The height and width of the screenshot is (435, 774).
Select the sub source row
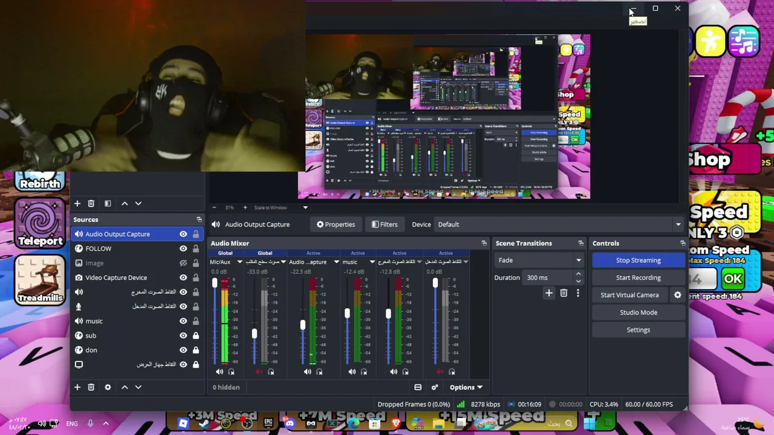point(137,335)
